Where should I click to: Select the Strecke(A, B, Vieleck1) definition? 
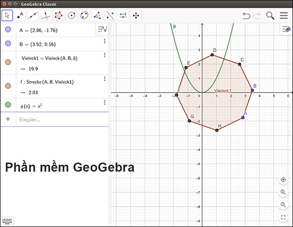tap(47, 82)
